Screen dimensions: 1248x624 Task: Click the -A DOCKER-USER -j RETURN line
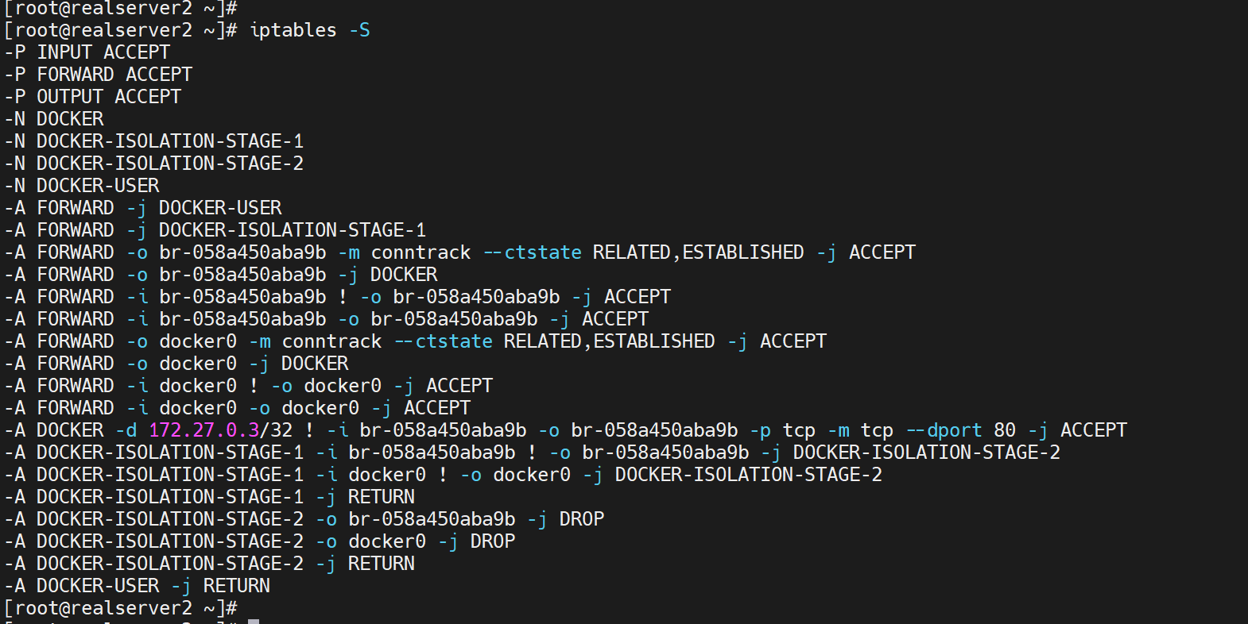point(138,586)
